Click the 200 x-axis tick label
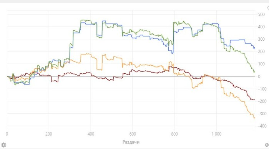Viewport: 269px width, 149px height. tap(49, 134)
